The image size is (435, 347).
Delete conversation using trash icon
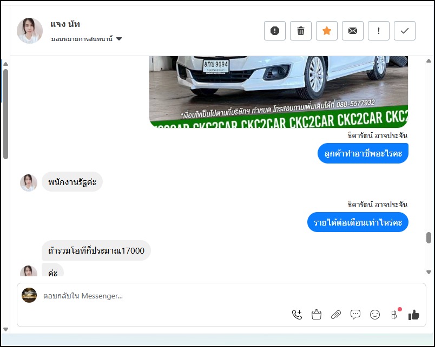click(x=301, y=31)
